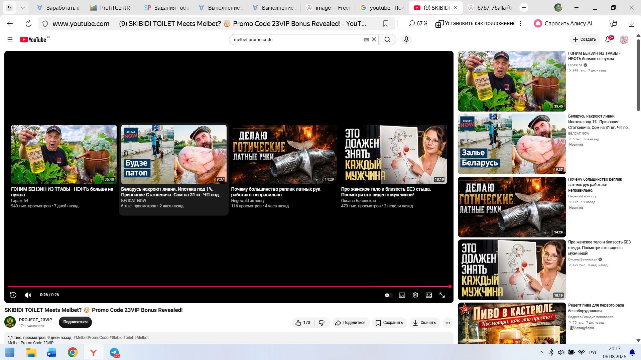Open a new browser tab
This screenshot has height=360, width=641.
click(x=524, y=8)
